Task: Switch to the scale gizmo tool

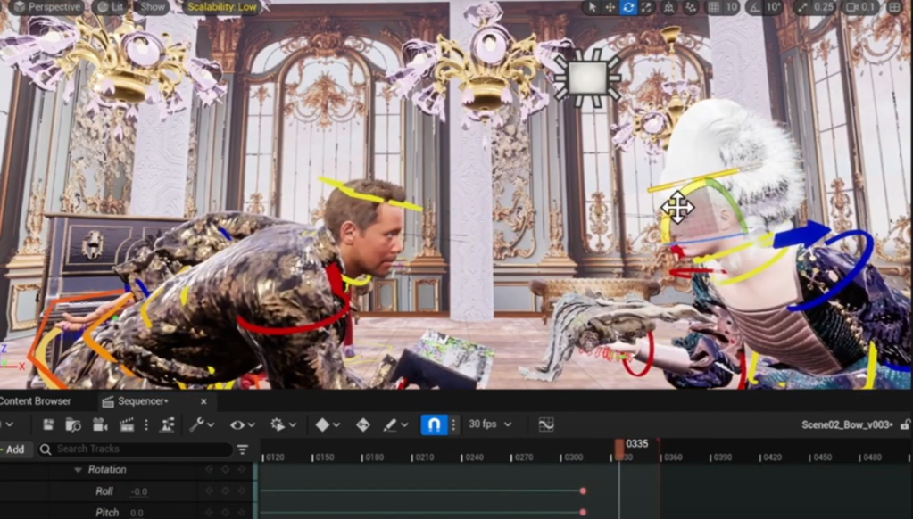Action: tap(648, 7)
